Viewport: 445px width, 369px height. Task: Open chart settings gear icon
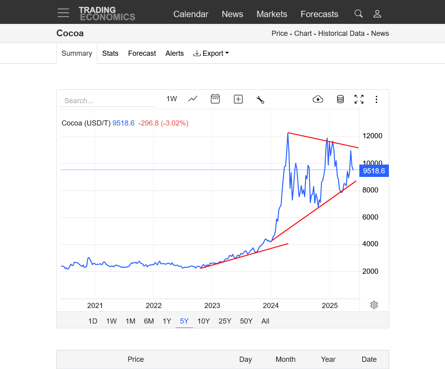click(374, 305)
